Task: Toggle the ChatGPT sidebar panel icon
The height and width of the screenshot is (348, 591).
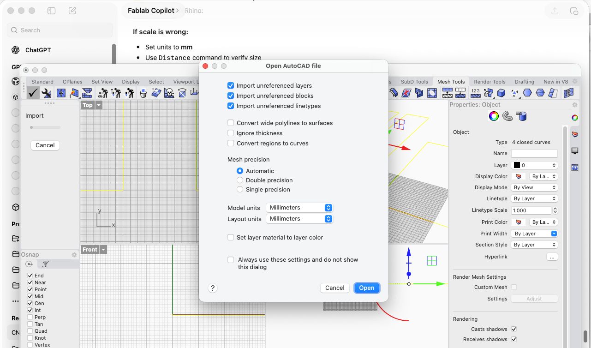Action: [x=52, y=11]
